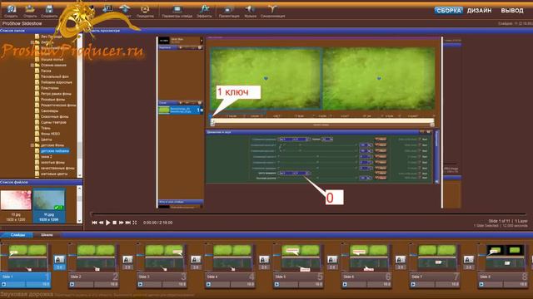The image size is (533, 299).
Task: Click the Сохранить (Save) toolbar icon
Action: 49,10
